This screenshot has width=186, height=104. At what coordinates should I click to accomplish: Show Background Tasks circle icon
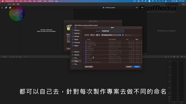pyautogui.click(x=18, y=4)
